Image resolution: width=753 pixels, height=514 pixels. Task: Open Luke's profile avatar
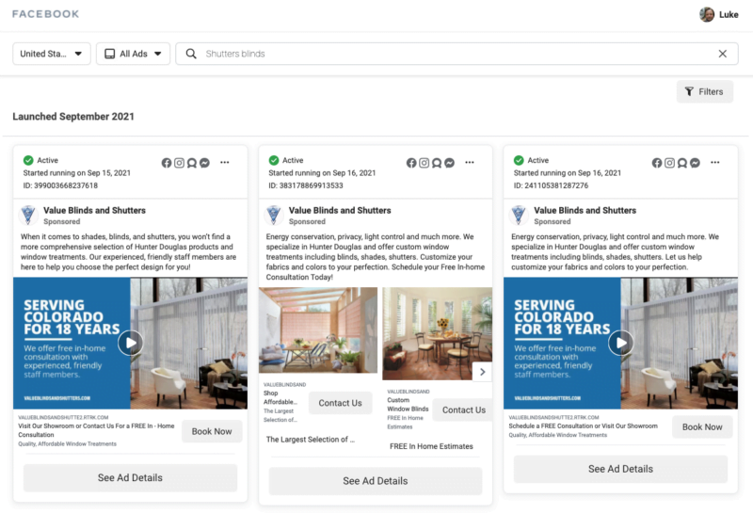707,14
